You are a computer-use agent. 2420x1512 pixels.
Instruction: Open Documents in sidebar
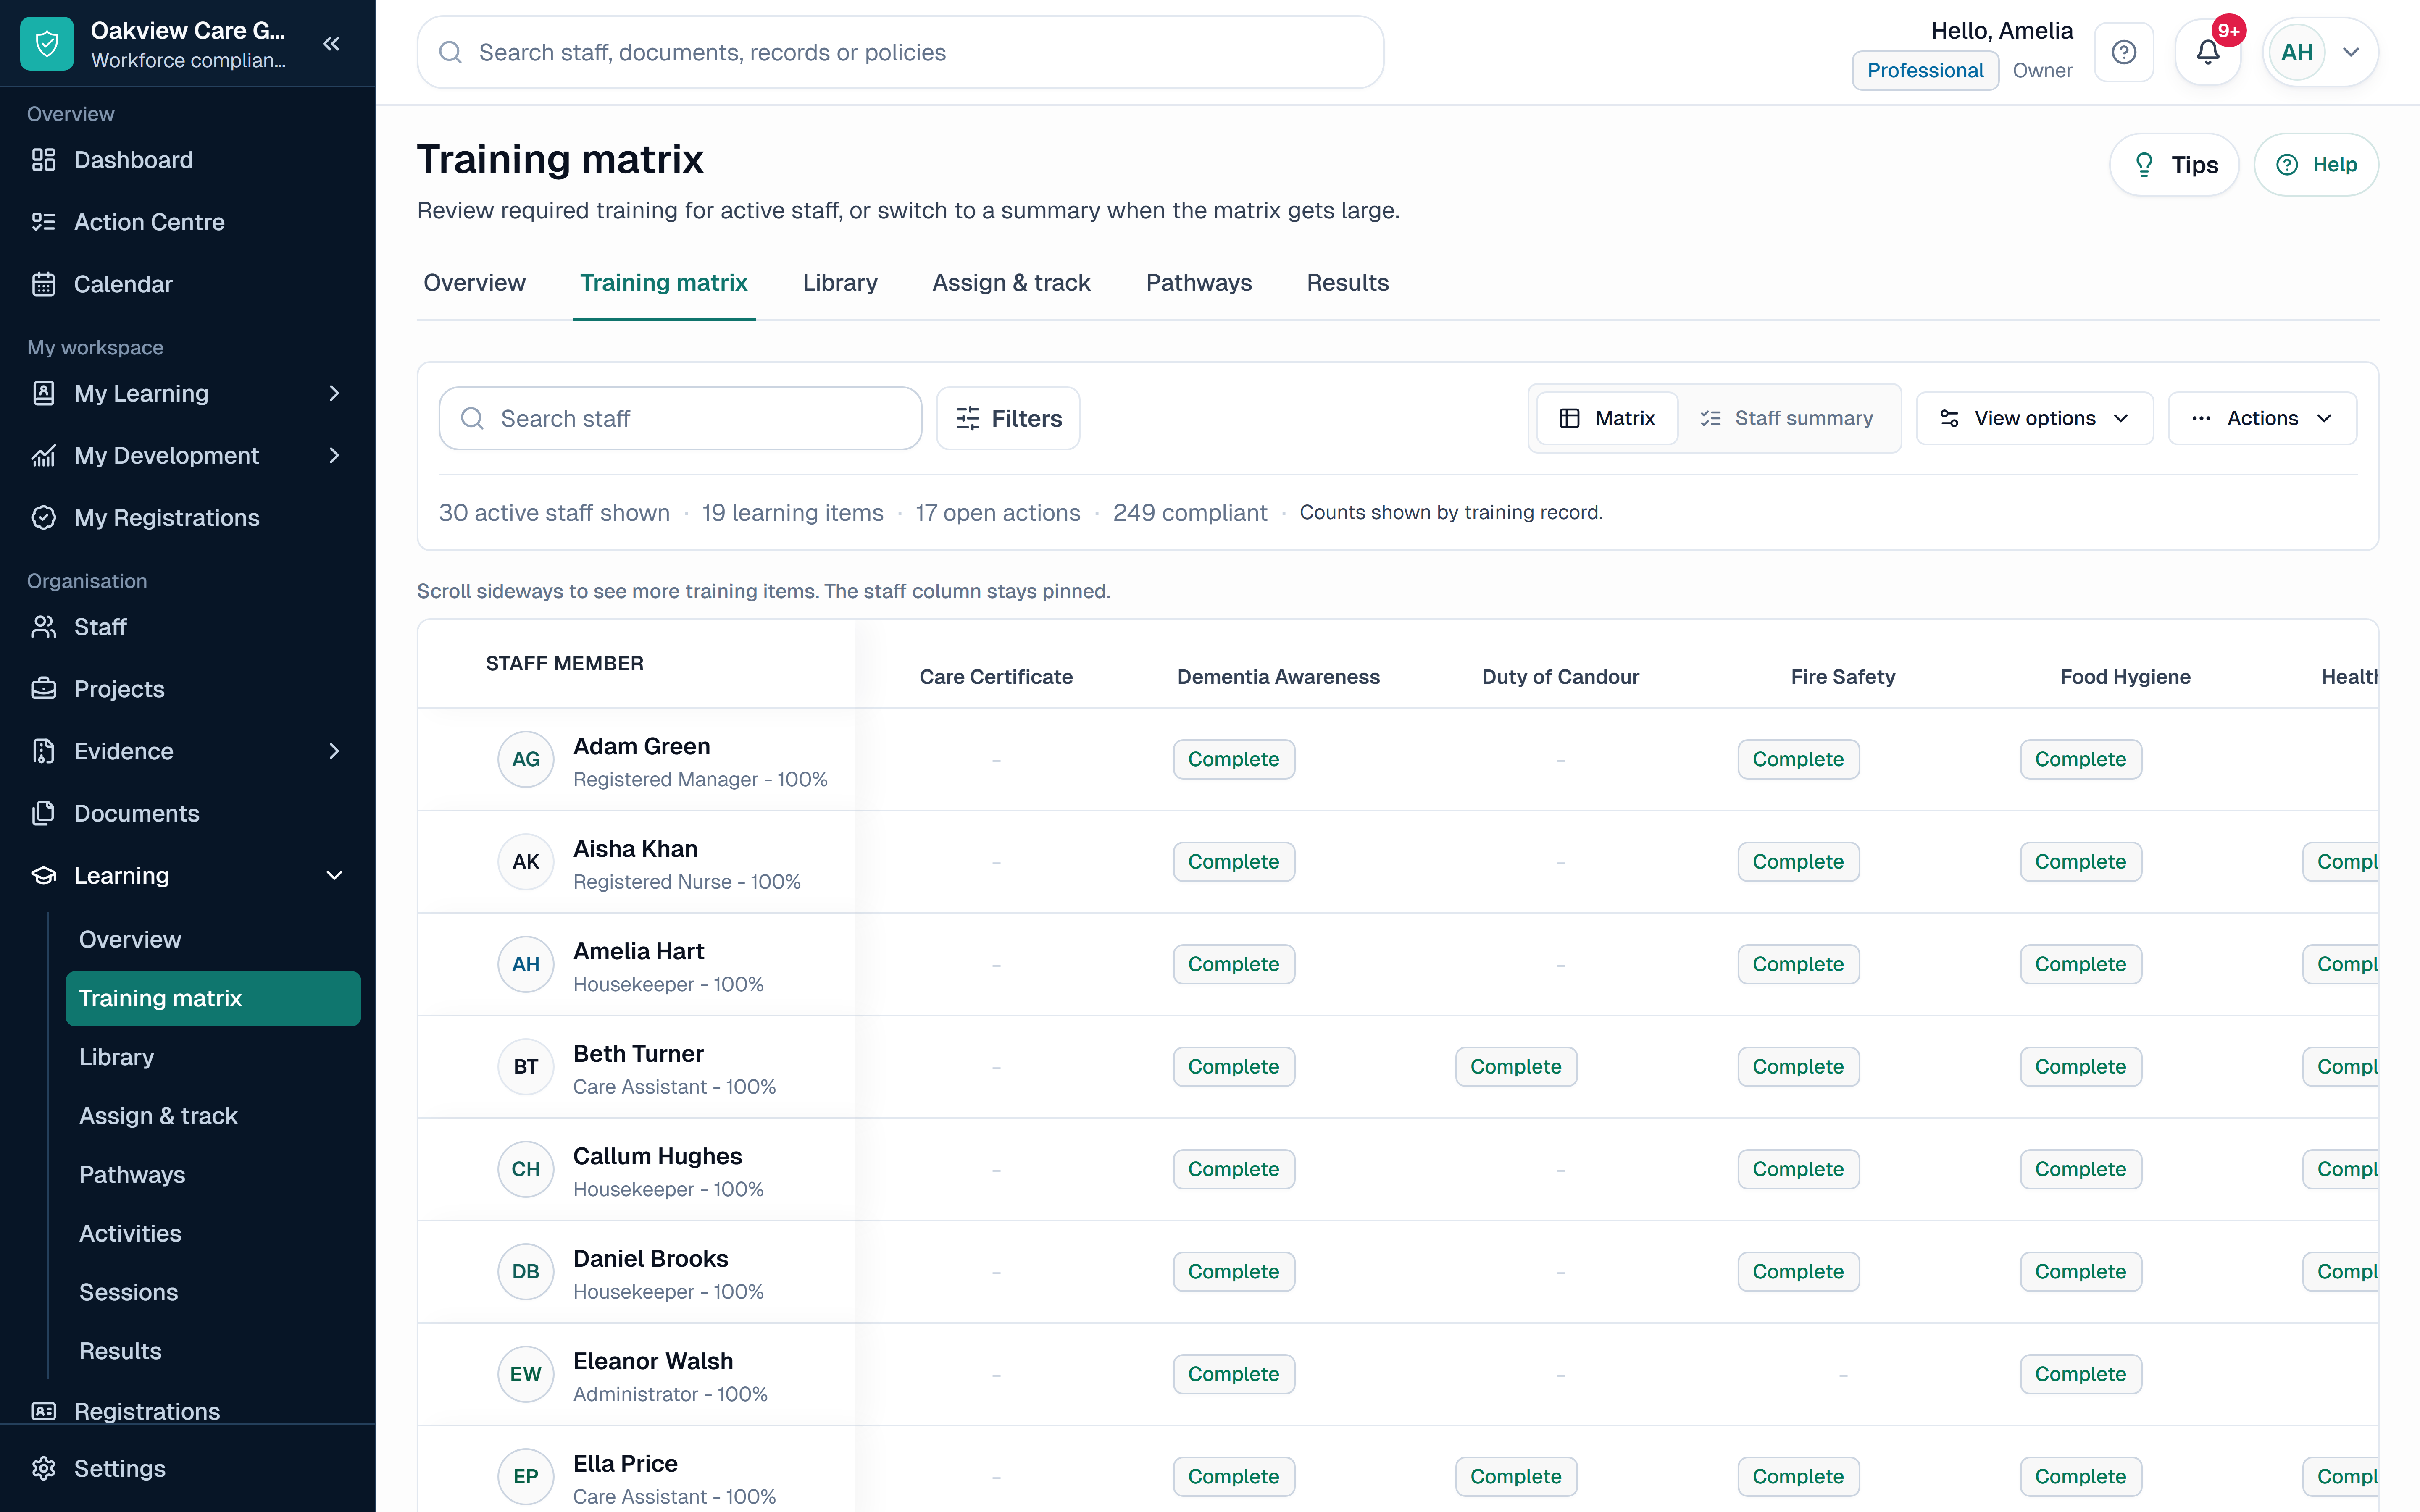(x=188, y=813)
